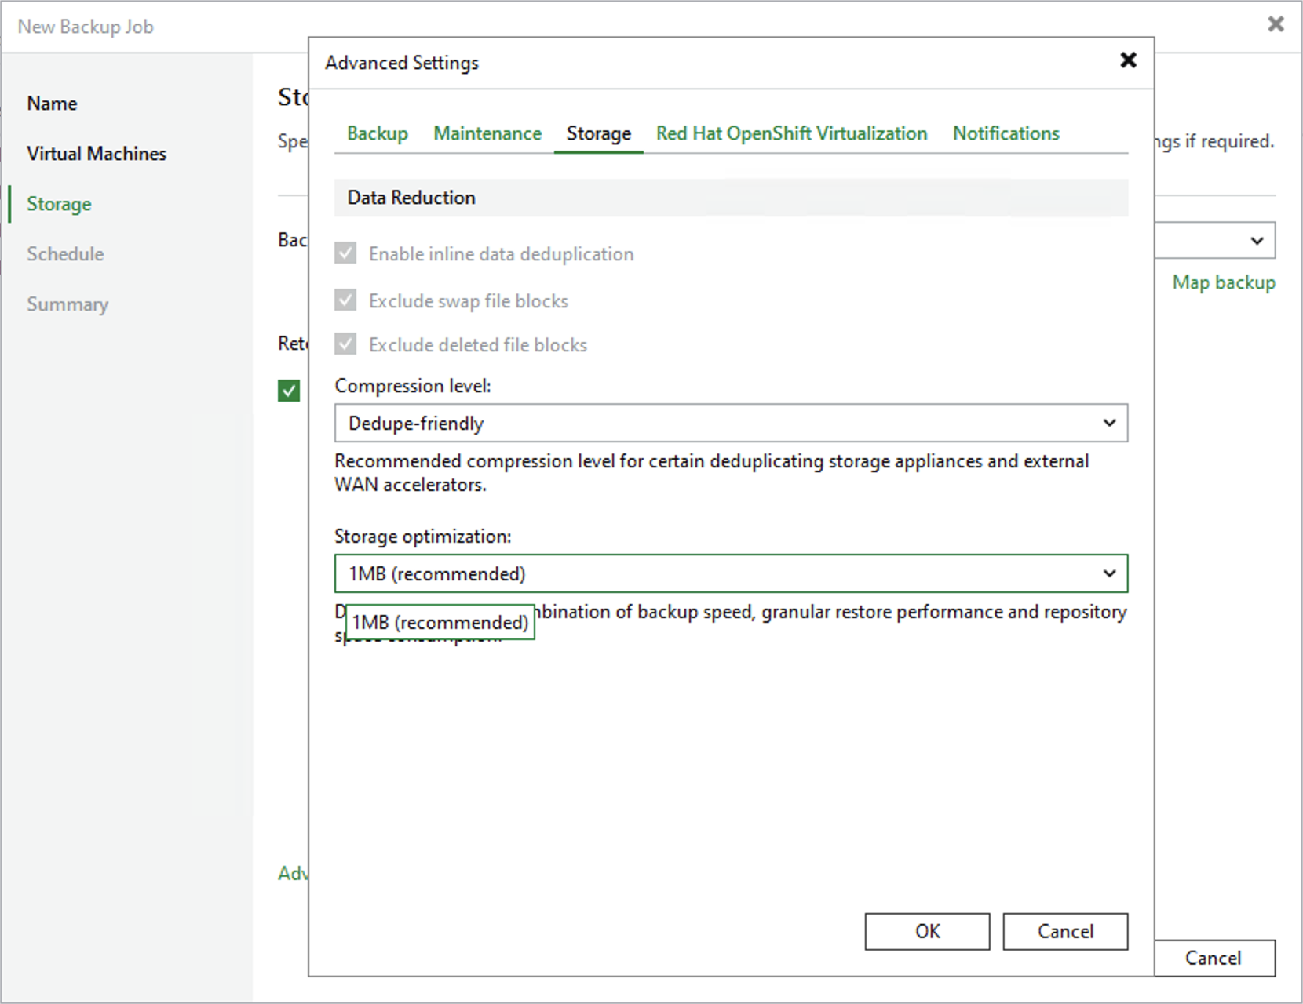Cancel the Advanced Settings dialog
The width and height of the screenshot is (1303, 1004).
tap(1065, 932)
